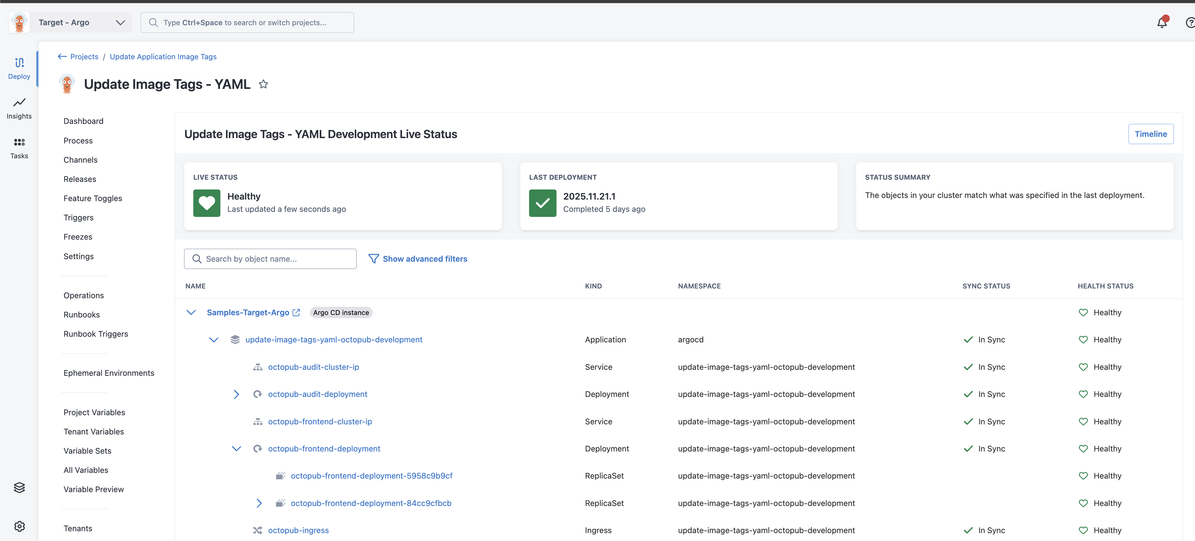Expand the octopub-audit-deployment row

pyautogui.click(x=236, y=394)
